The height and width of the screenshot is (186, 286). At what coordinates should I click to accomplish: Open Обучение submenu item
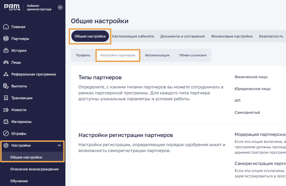(19, 181)
